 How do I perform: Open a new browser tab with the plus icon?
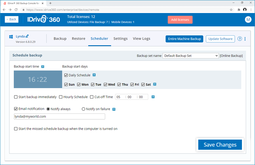pos(50,3)
